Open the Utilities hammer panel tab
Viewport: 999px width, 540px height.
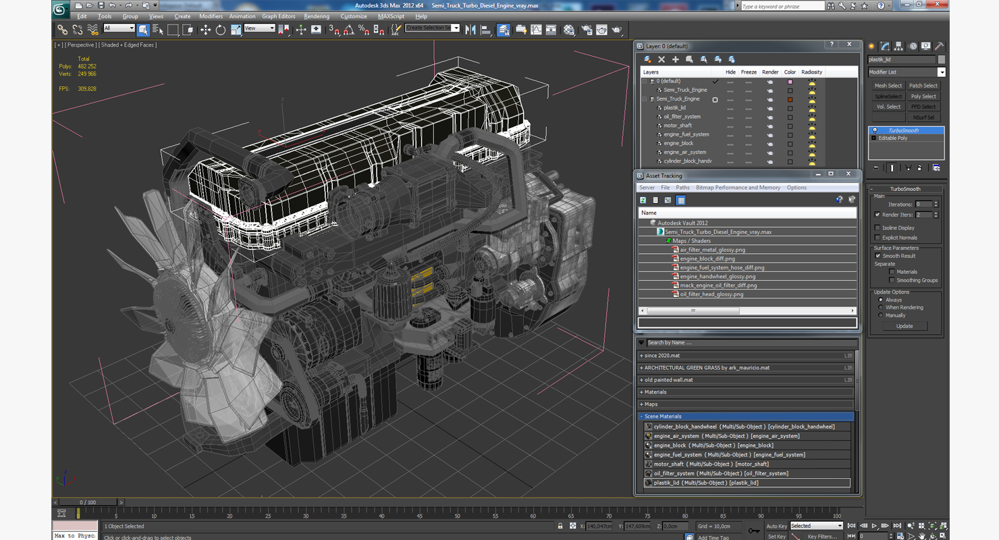(939, 47)
